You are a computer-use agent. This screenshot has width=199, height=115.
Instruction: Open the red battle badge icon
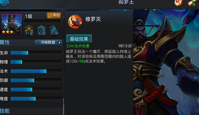coord(179,3)
